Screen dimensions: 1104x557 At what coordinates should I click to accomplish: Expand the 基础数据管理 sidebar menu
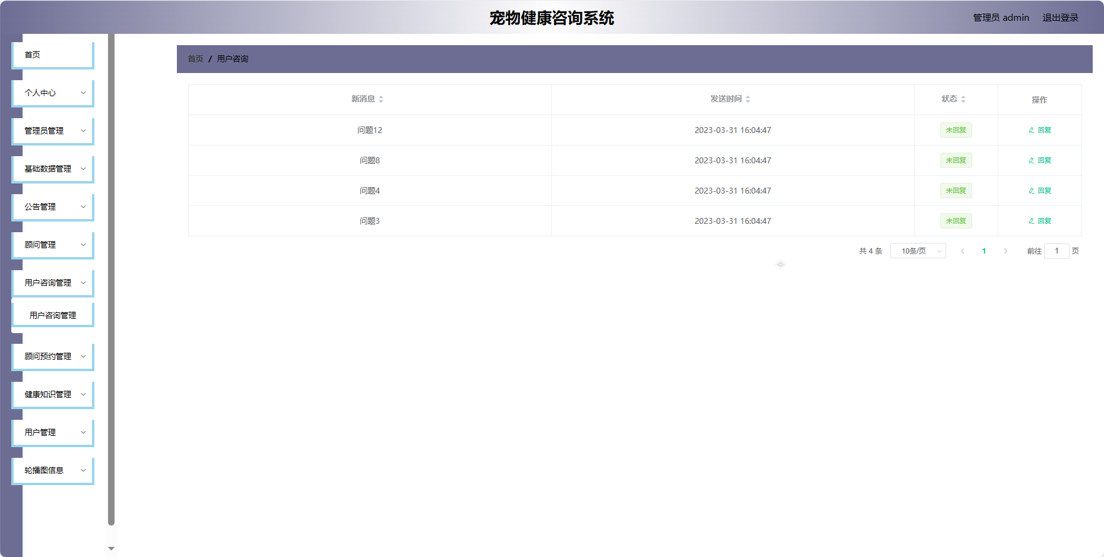pyautogui.click(x=53, y=169)
